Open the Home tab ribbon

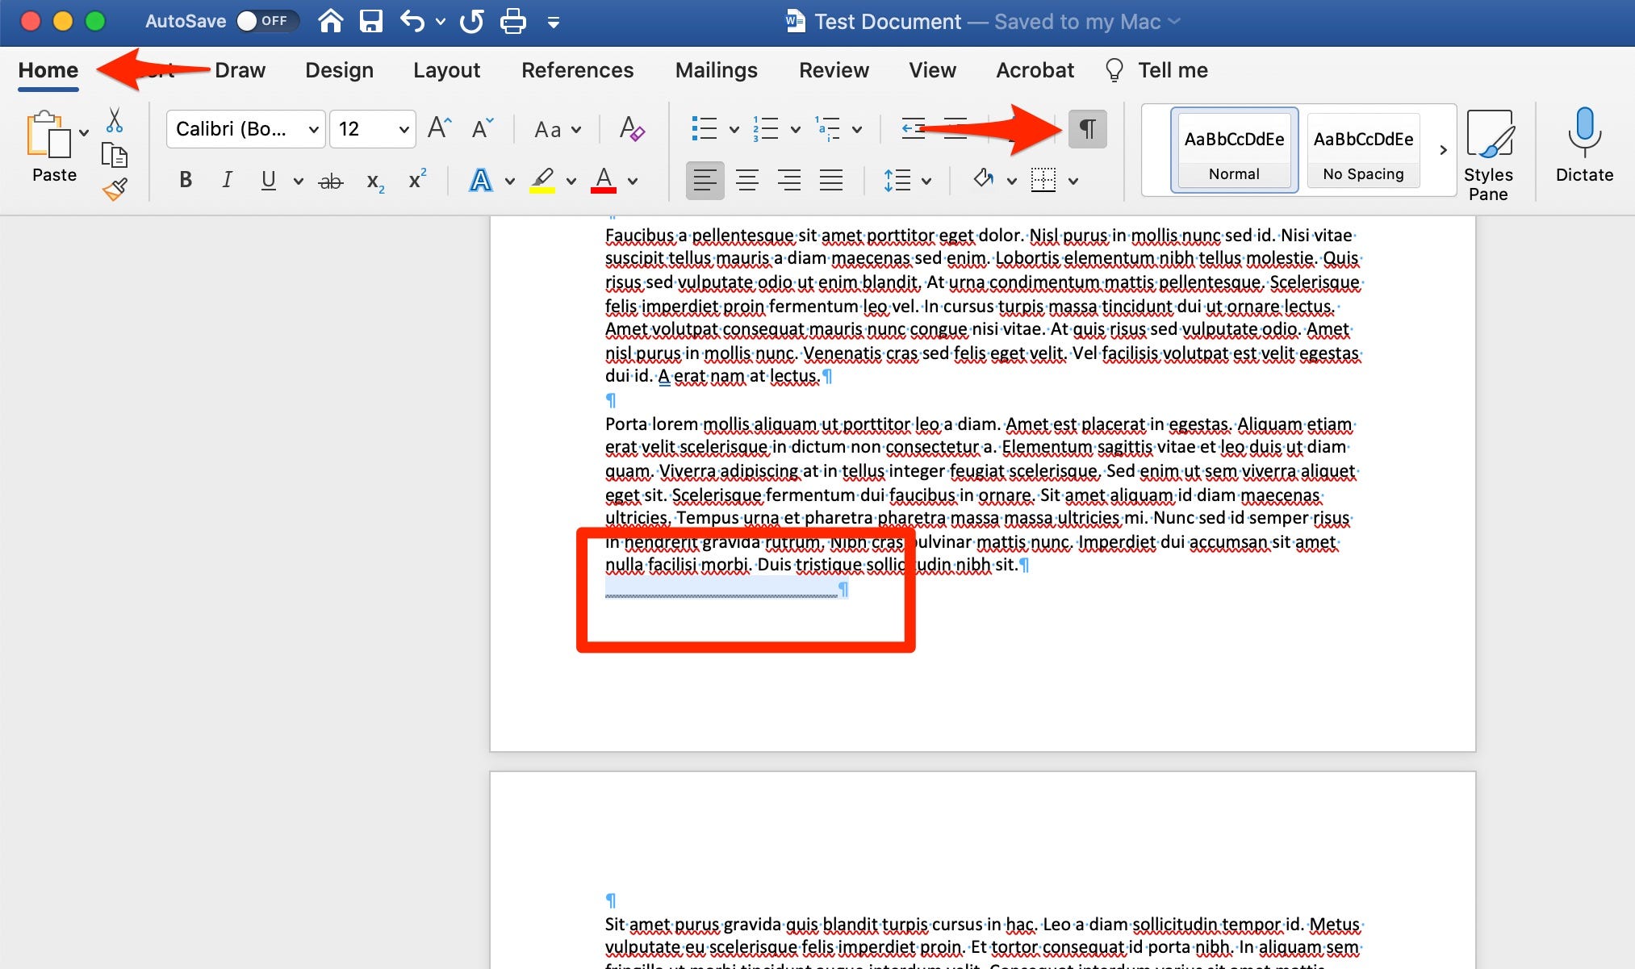[x=48, y=69]
